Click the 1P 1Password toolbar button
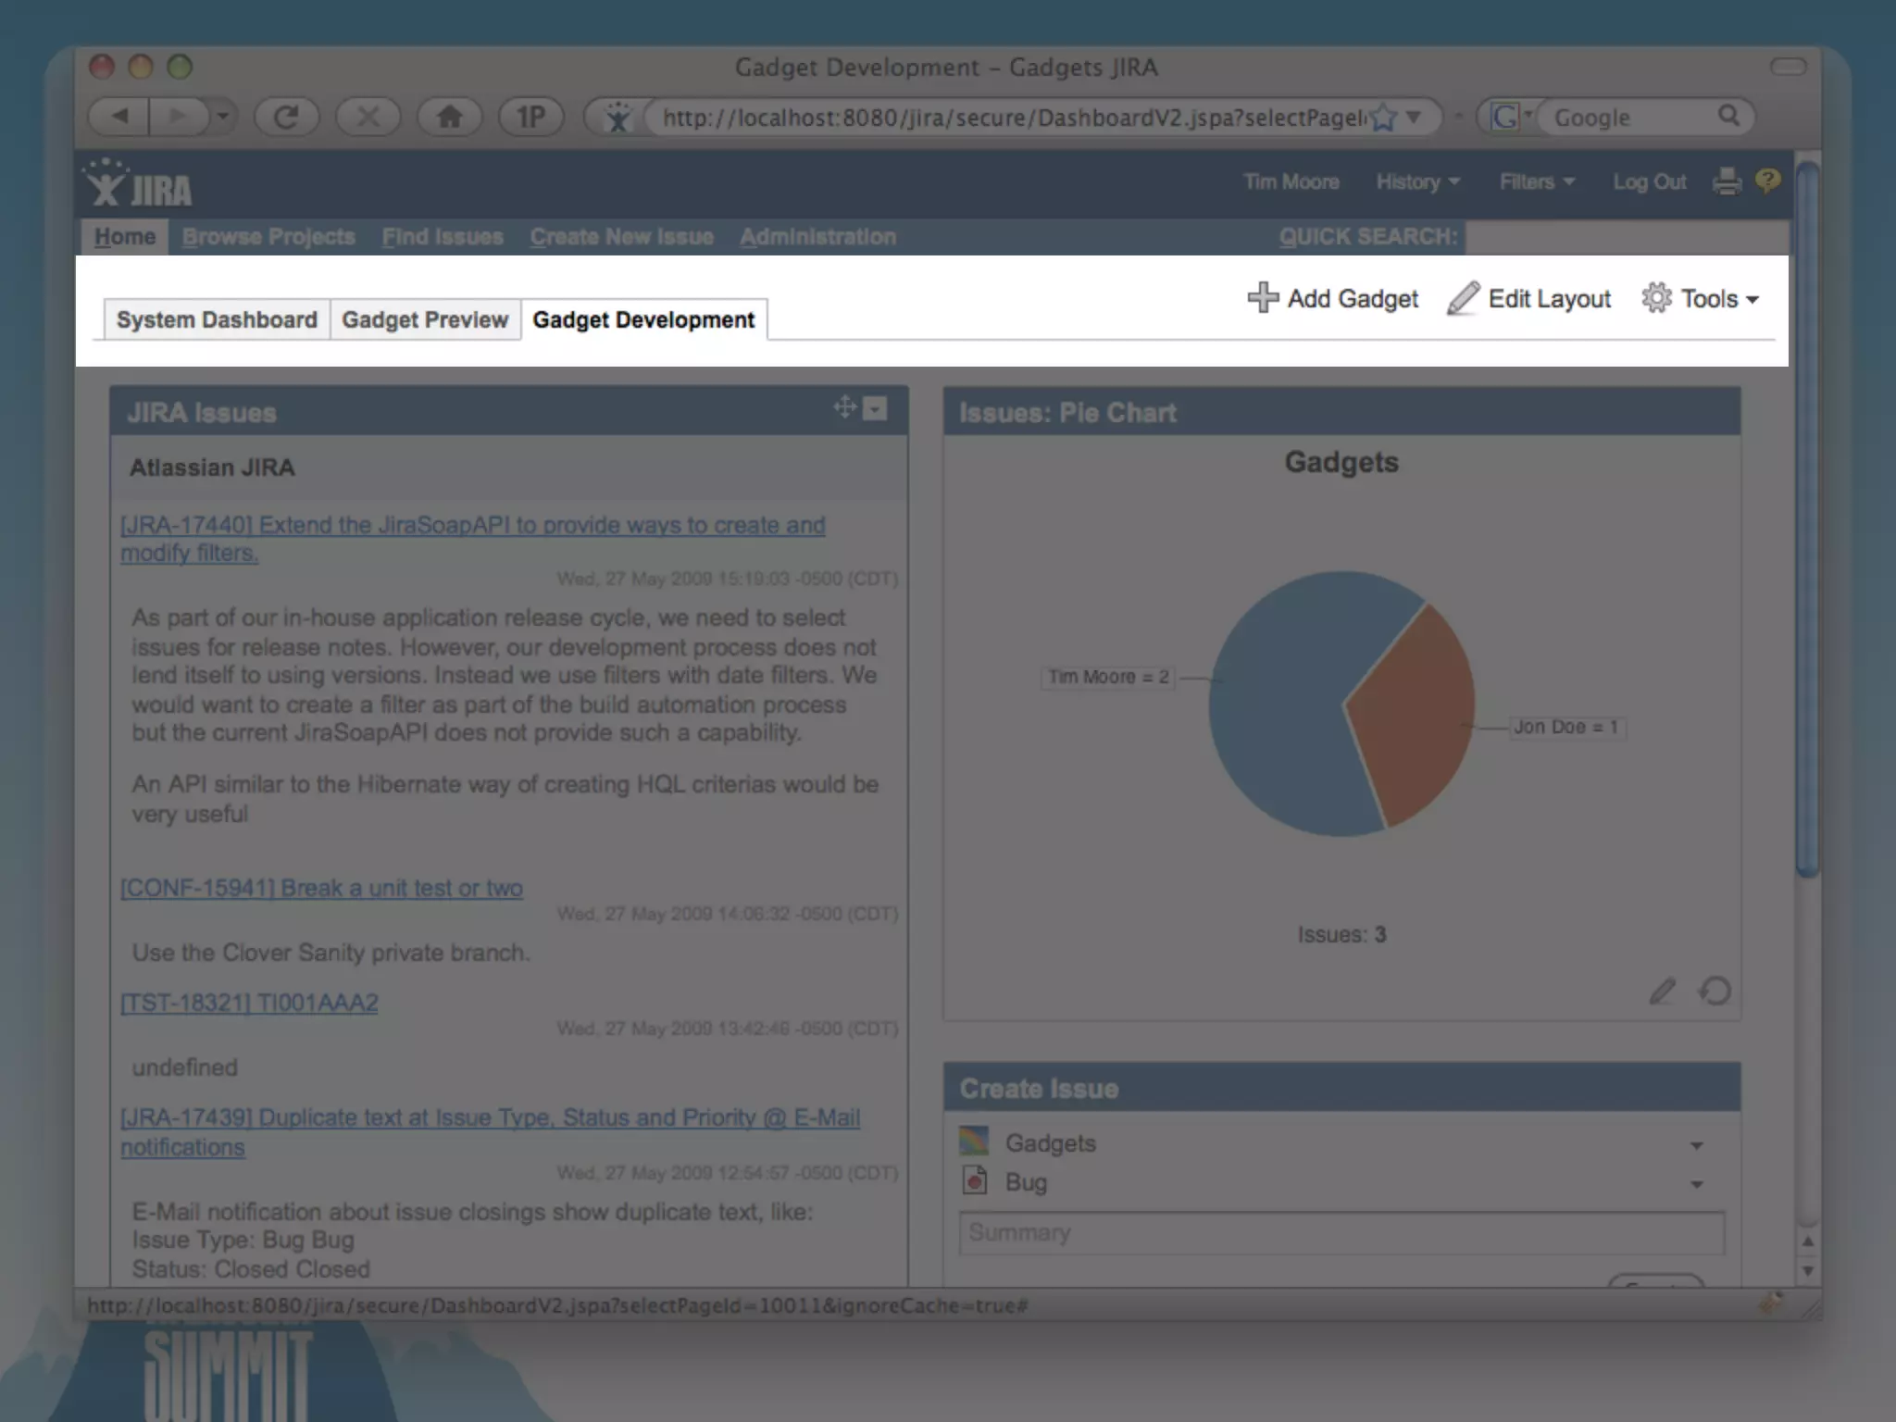The image size is (1896, 1422). click(x=530, y=117)
